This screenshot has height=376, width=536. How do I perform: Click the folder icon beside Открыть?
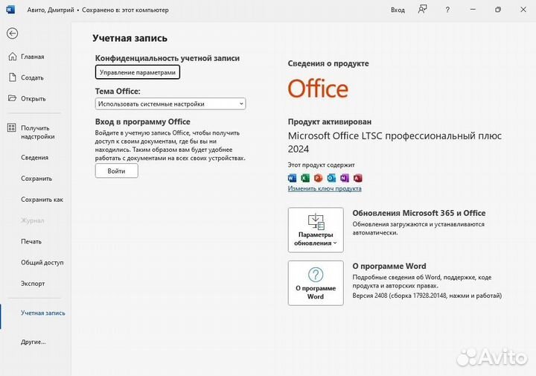point(12,98)
